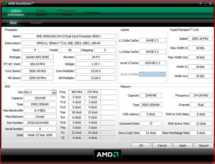Click the Manufacturer value Corsair

[40, 117]
